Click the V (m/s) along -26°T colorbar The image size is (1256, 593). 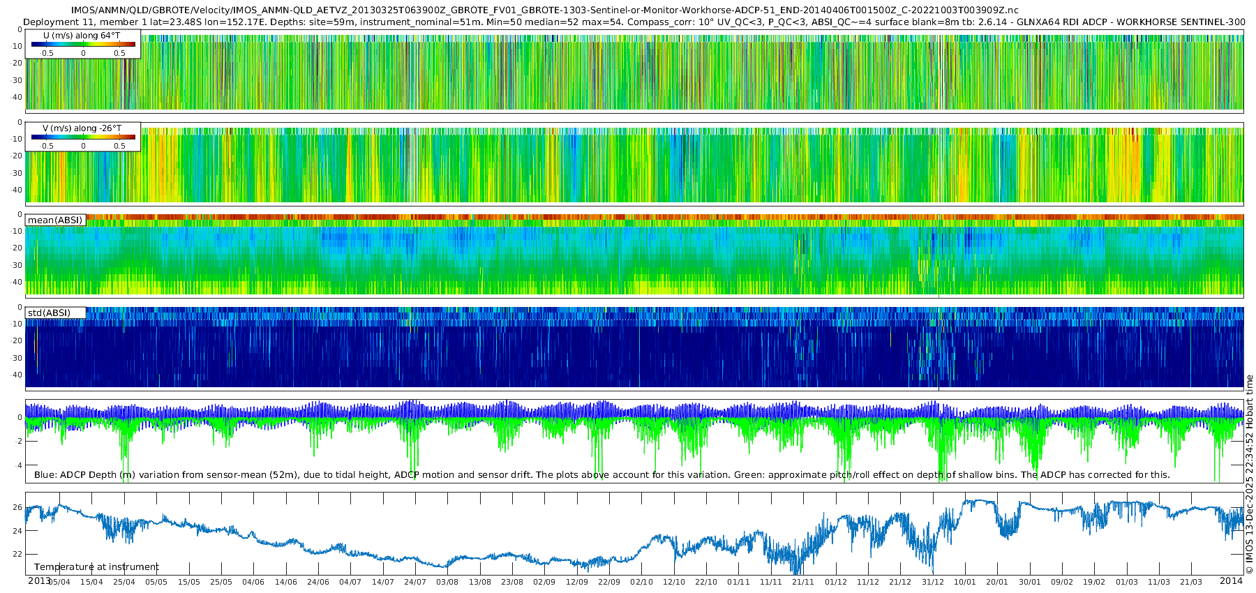coord(83,137)
